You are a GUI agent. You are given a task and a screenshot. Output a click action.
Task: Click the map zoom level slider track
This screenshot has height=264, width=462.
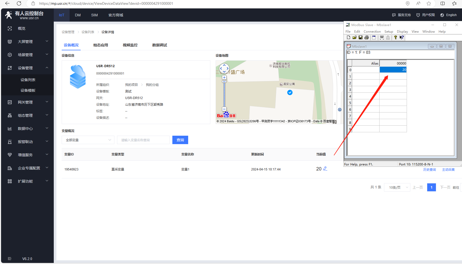click(x=224, y=95)
